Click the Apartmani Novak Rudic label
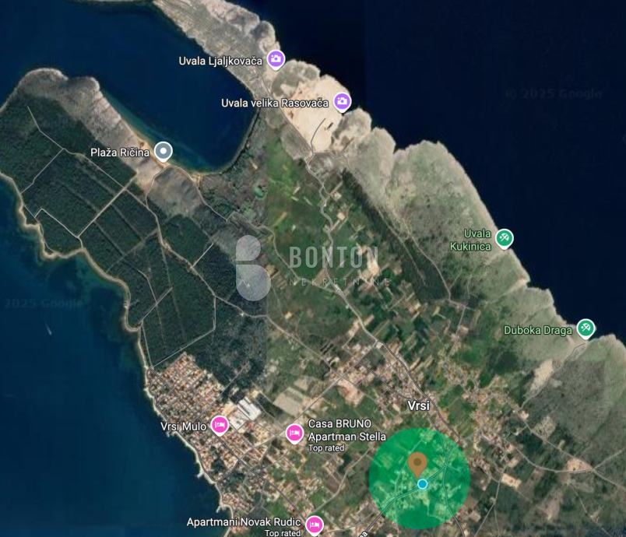 244,522
